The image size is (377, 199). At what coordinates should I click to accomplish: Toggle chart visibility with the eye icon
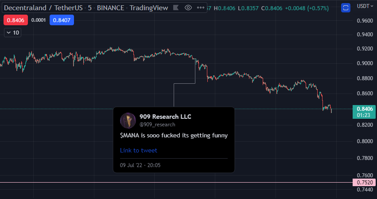tap(188, 8)
